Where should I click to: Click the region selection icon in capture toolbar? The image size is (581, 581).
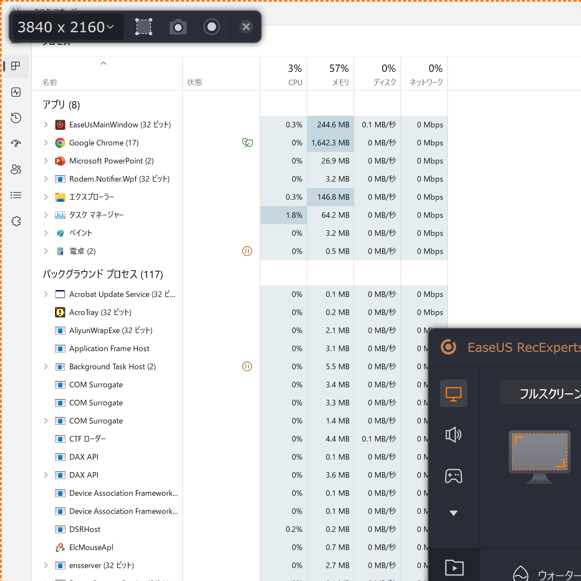pos(144,27)
